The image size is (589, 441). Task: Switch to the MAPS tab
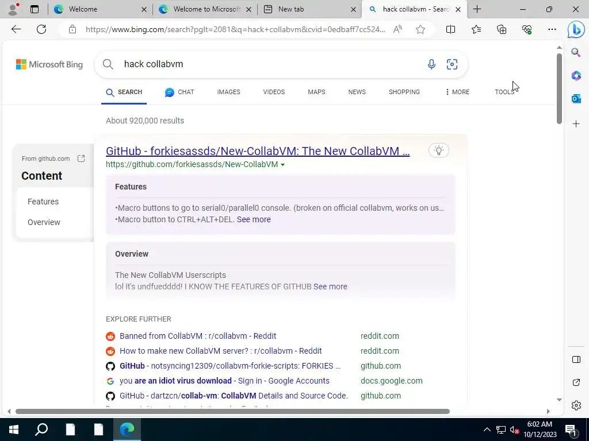(316, 92)
